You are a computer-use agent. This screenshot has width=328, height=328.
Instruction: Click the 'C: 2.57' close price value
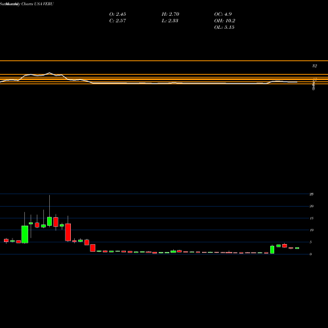coord(117,21)
